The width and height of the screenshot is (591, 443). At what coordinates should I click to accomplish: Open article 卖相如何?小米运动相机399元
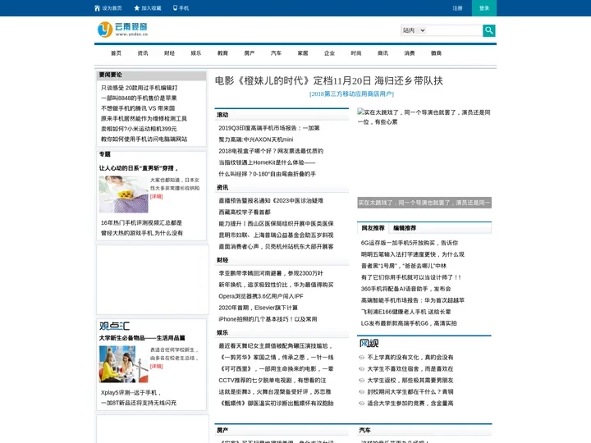pos(139,129)
